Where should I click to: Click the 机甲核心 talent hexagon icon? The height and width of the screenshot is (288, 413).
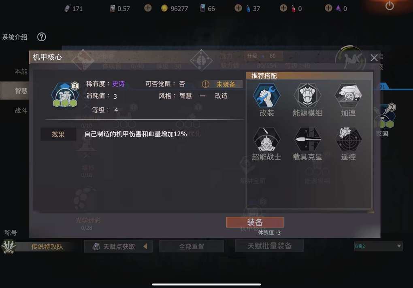pos(65,95)
